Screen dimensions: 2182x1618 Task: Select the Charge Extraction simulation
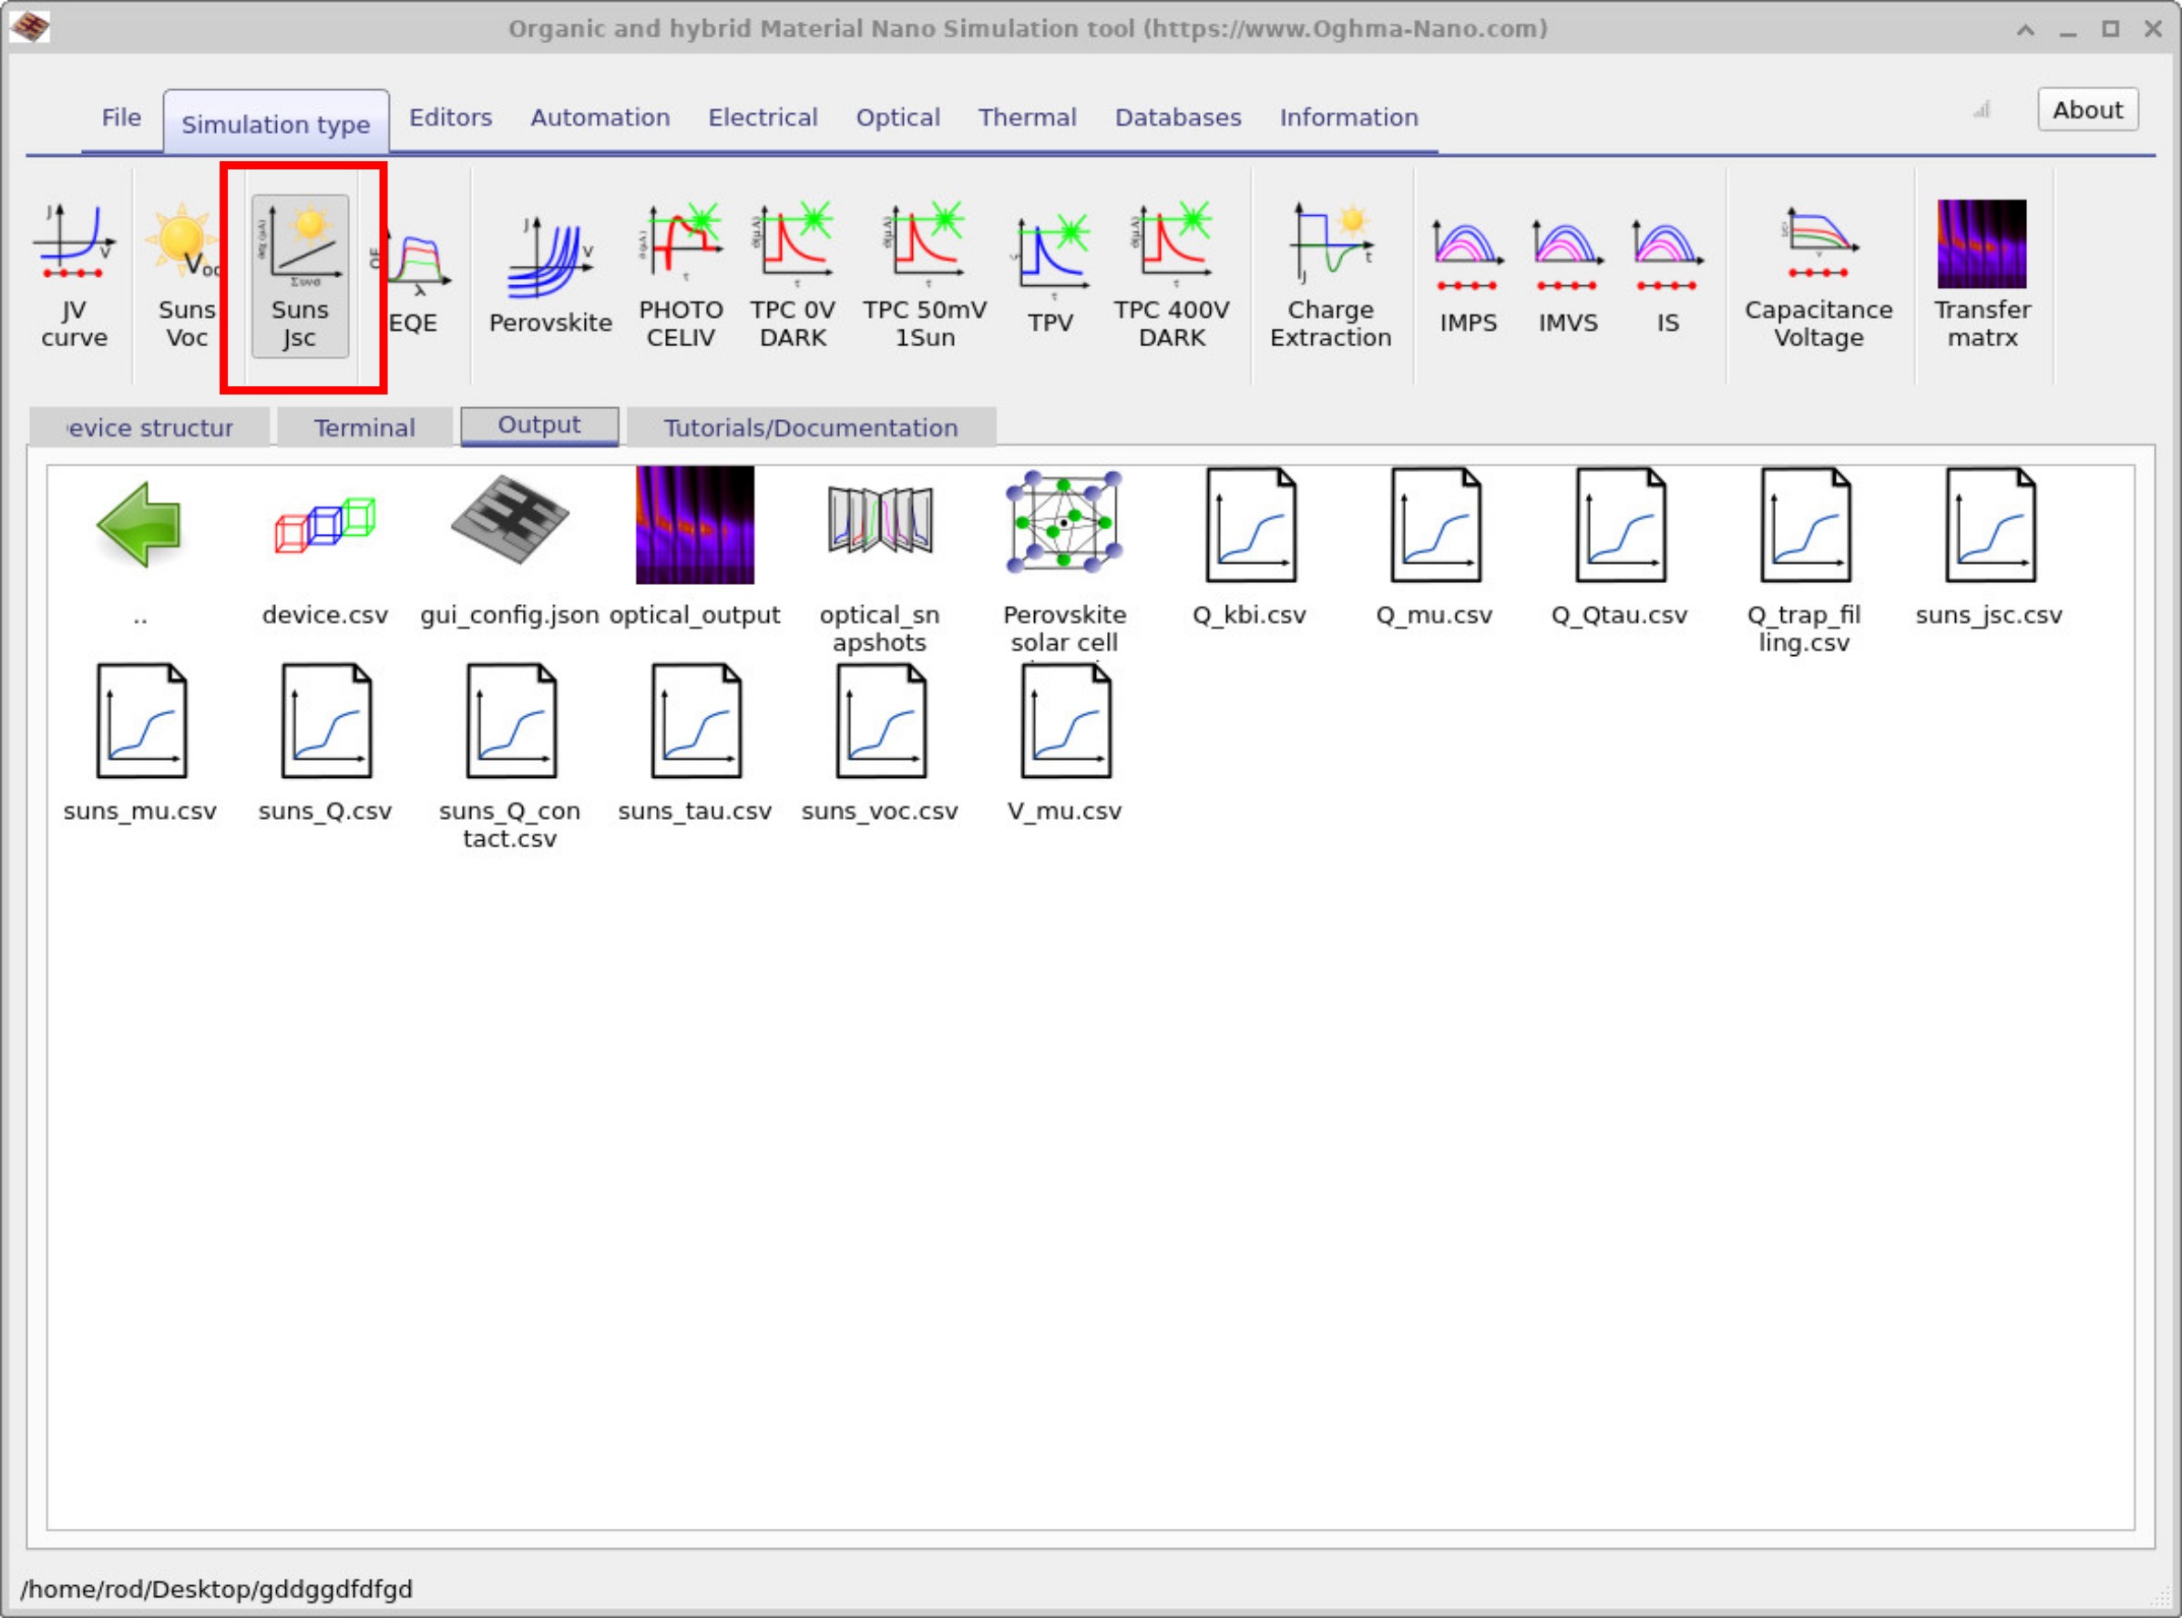(x=1329, y=276)
